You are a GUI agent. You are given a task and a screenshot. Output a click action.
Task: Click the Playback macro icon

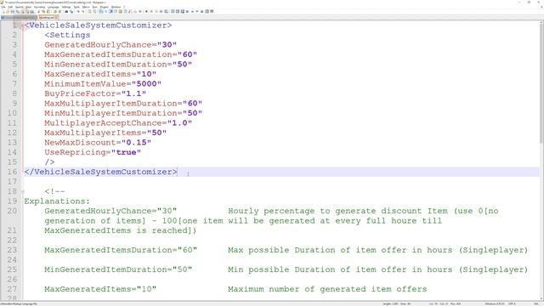tap(156, 11)
